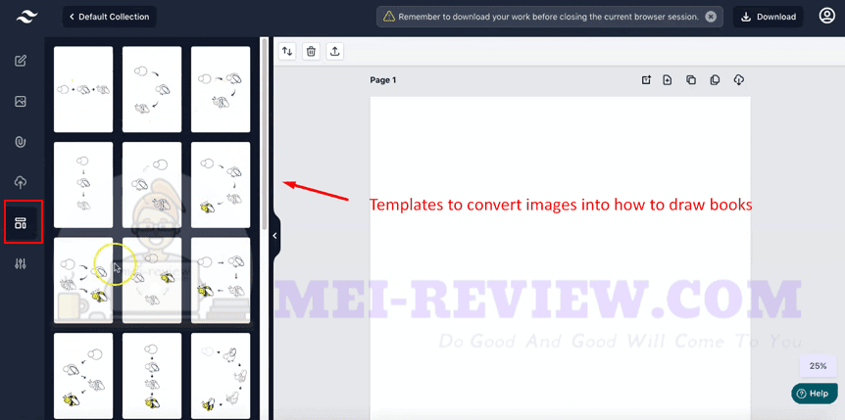
Task: Click the copy pages icon
Action: 715,80
